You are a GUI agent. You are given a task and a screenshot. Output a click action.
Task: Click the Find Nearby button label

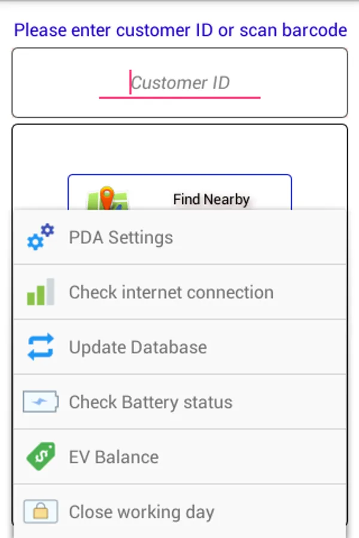(x=211, y=199)
